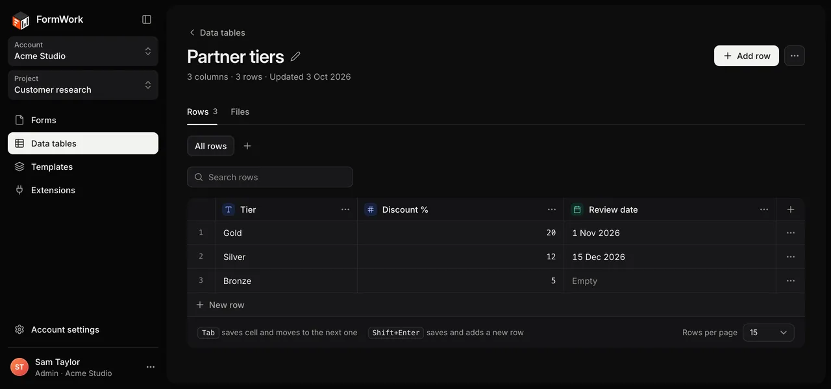831x389 pixels.
Task: Click the Bronze tier cell
Action: pos(286,281)
